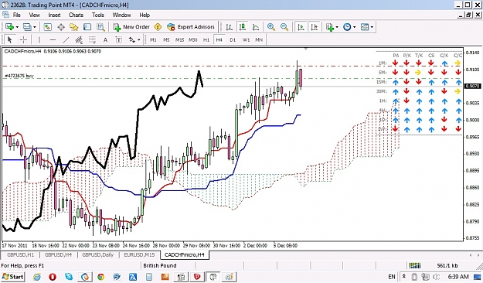Switch timeframe to M5
Image resolution: width=483 pixels, height=283 pixels.
(x=166, y=39)
